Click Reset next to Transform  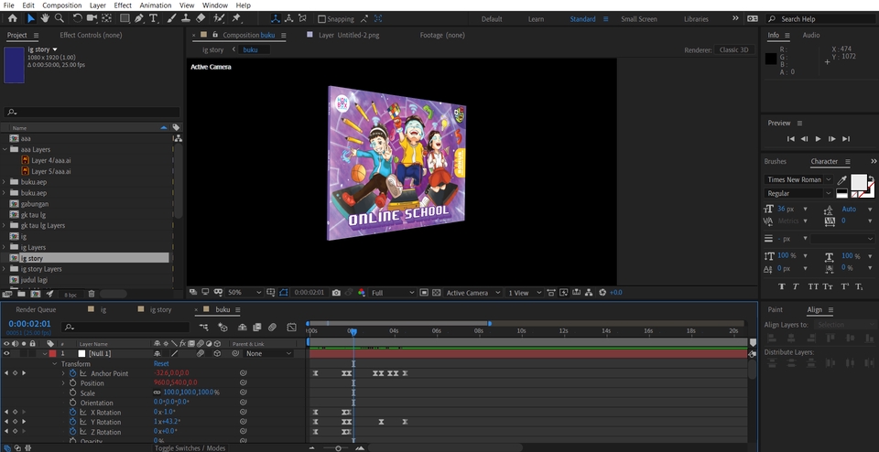pos(161,363)
